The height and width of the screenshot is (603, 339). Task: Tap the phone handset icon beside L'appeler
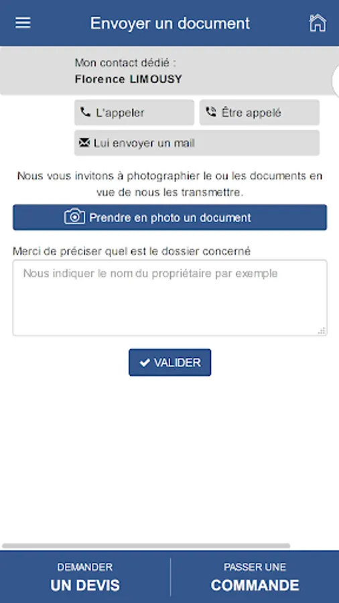coord(85,113)
